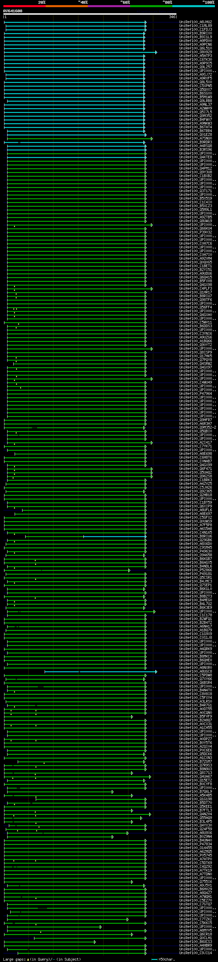Click the orange ~40% identity legend segment

tap(67, 6)
